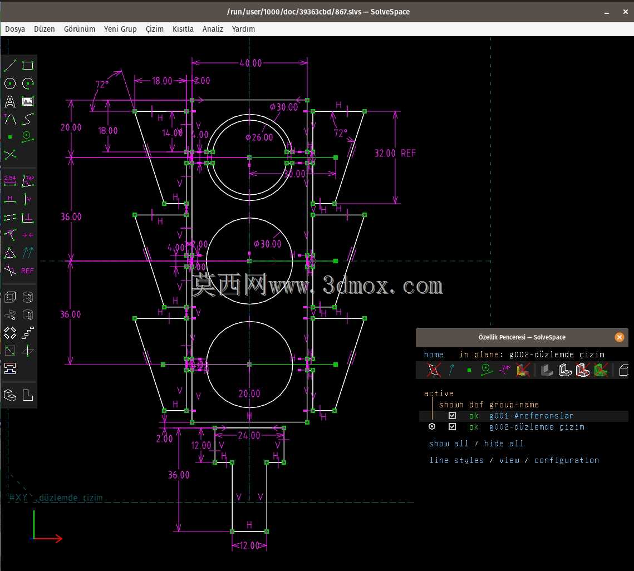Apply the other supplementary angle tool

coord(10,270)
